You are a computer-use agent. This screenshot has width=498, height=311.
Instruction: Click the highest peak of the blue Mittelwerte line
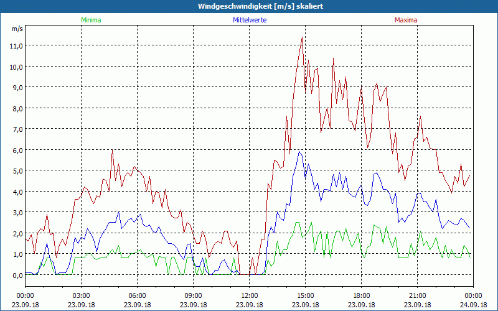[x=299, y=151]
